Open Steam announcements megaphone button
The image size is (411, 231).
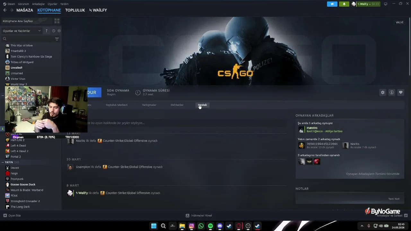click(332, 4)
